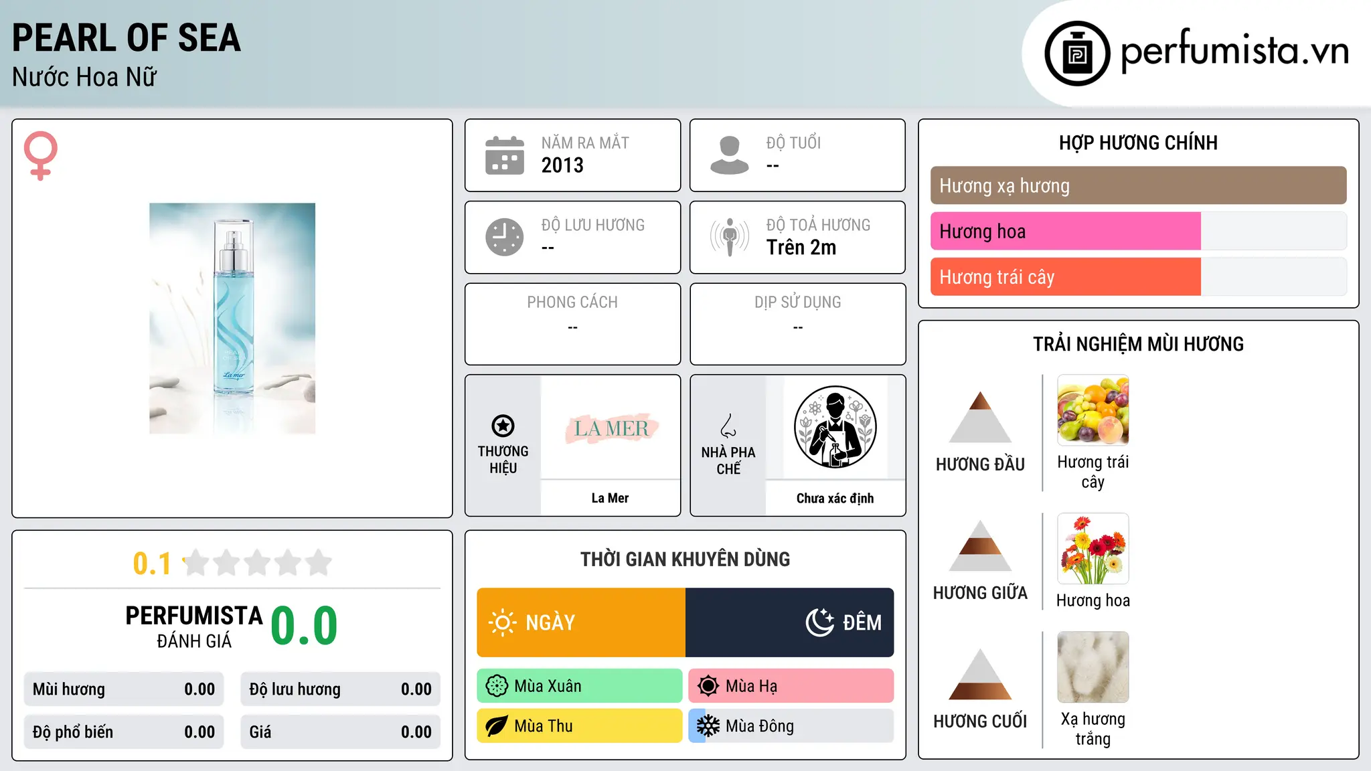Click the Giá score row

tap(340, 732)
